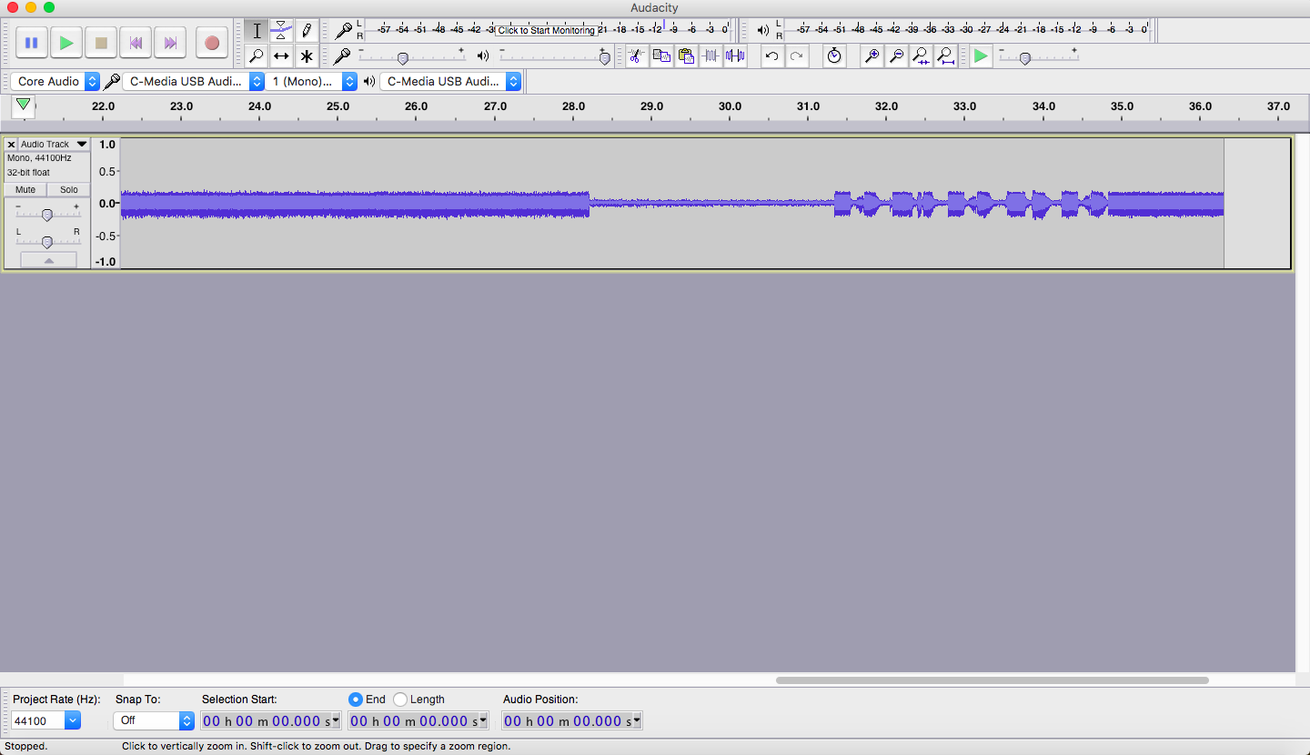The image size is (1310, 755).
Task: Click the Play-at-Speed green button
Action: coord(980,56)
